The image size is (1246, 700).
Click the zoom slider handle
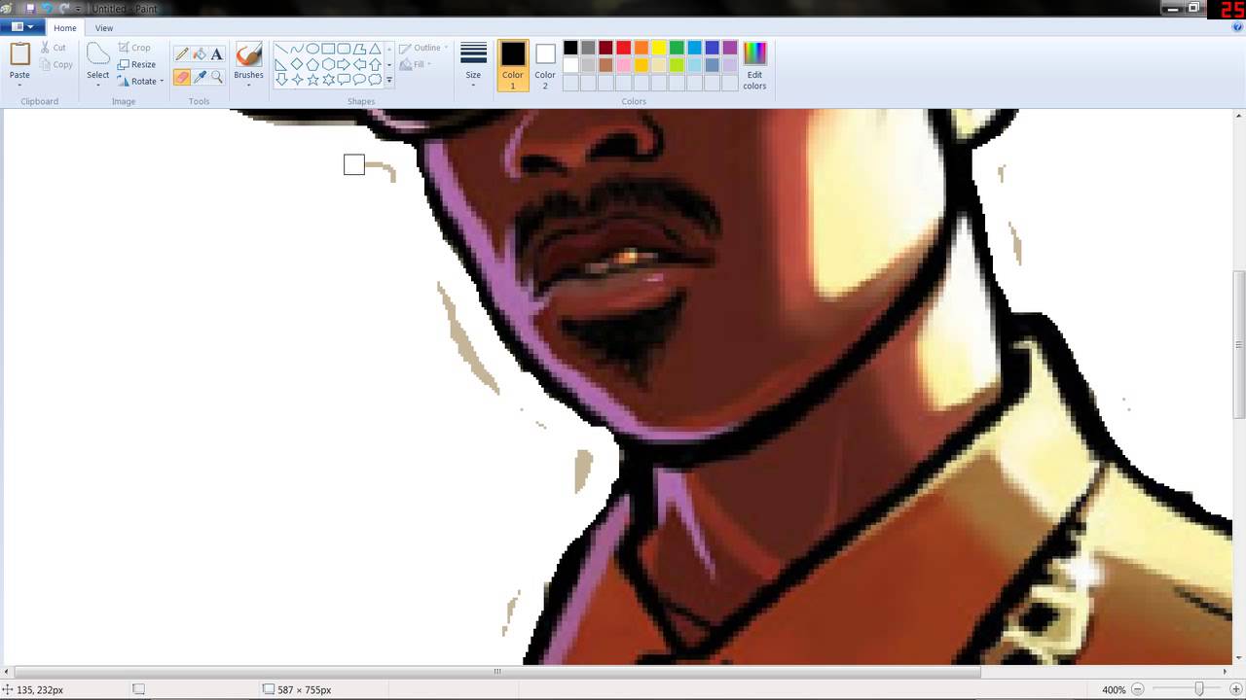pos(1199,689)
